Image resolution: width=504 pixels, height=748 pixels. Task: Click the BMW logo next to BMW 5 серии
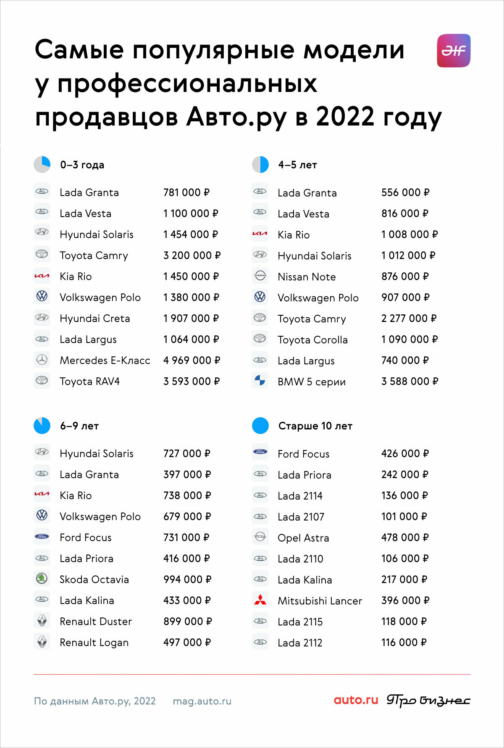tap(260, 381)
